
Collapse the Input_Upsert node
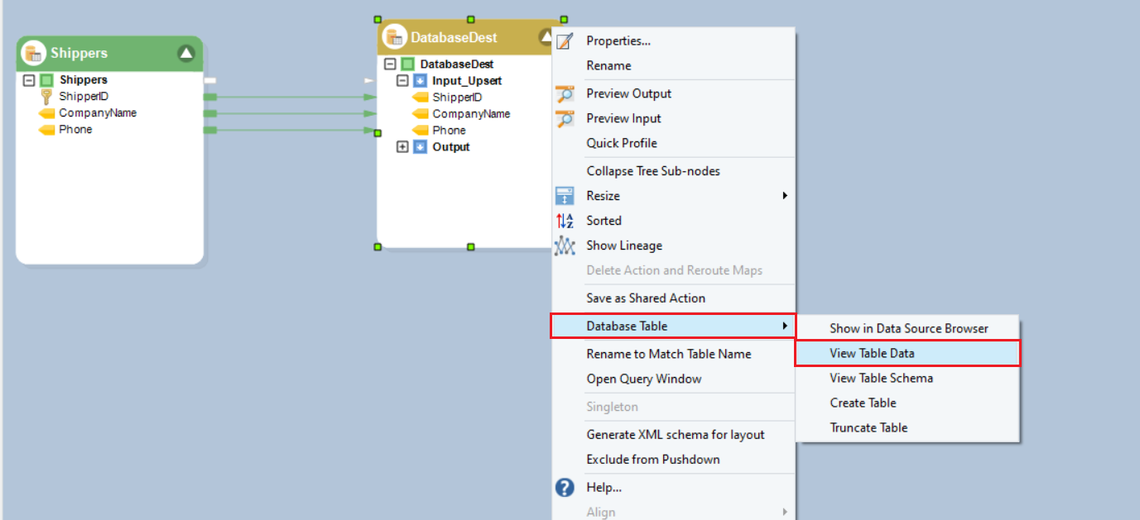point(402,80)
